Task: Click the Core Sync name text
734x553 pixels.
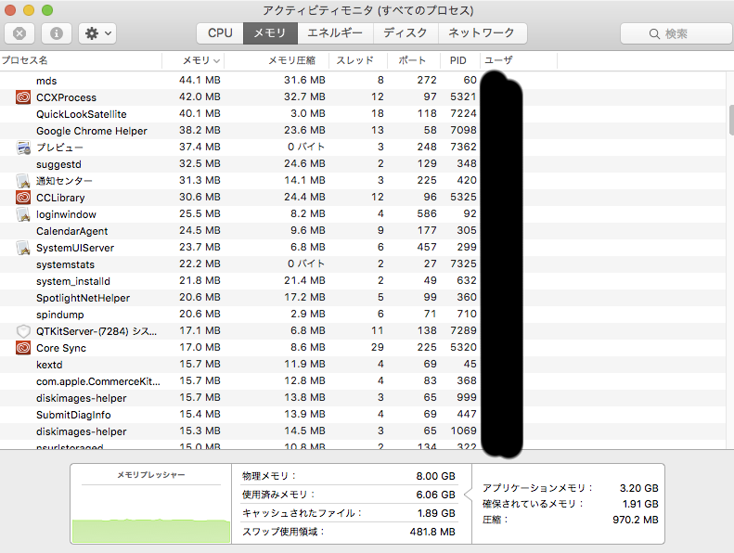Action: pos(61,348)
